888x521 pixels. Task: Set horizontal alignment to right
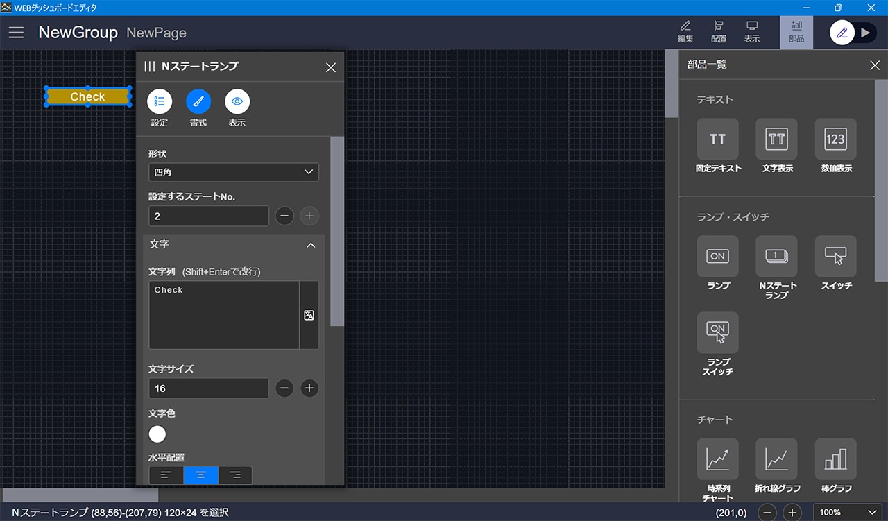[235, 475]
